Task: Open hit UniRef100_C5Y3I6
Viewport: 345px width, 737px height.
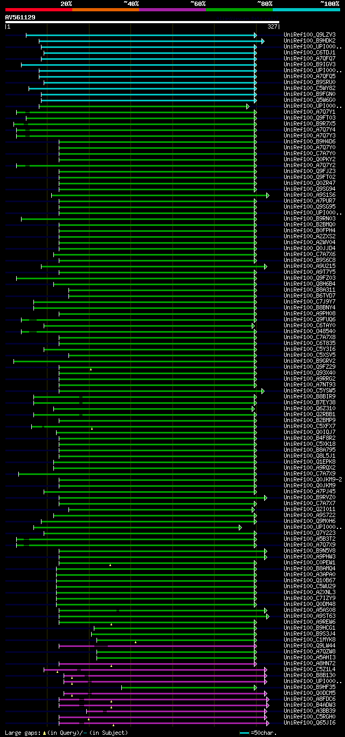Action: [x=309, y=349]
